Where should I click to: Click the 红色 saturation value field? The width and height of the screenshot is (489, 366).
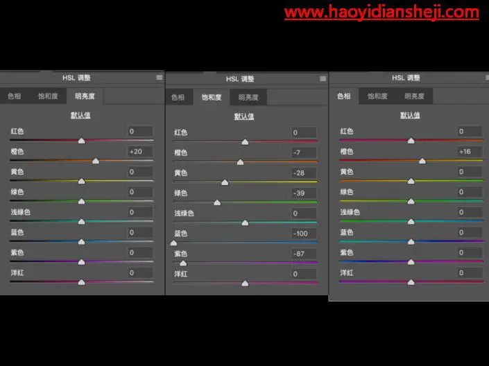point(304,132)
